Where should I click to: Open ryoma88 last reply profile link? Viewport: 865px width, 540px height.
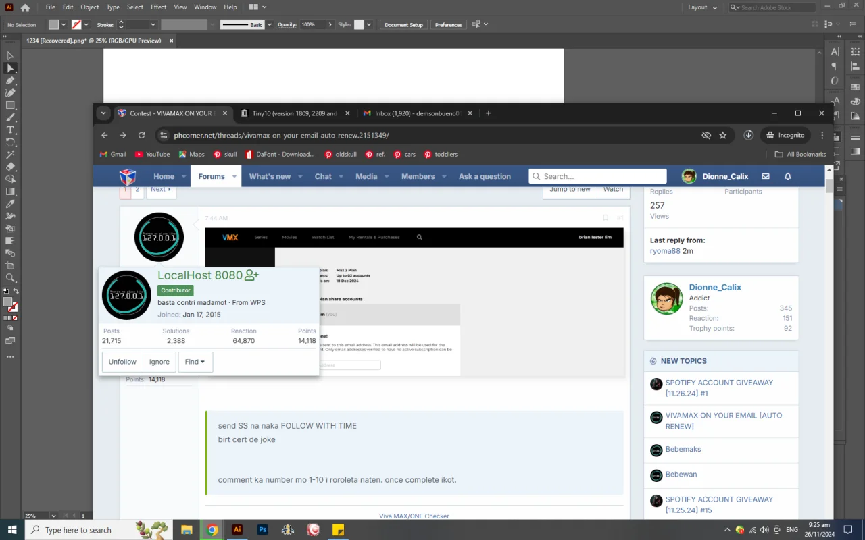[665, 251]
